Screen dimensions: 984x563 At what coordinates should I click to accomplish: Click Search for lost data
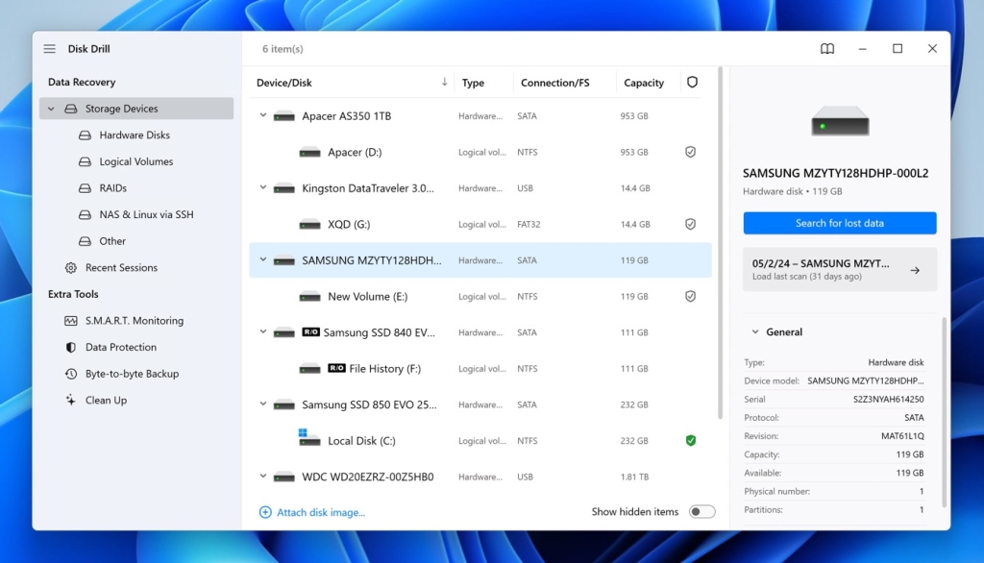click(x=839, y=223)
